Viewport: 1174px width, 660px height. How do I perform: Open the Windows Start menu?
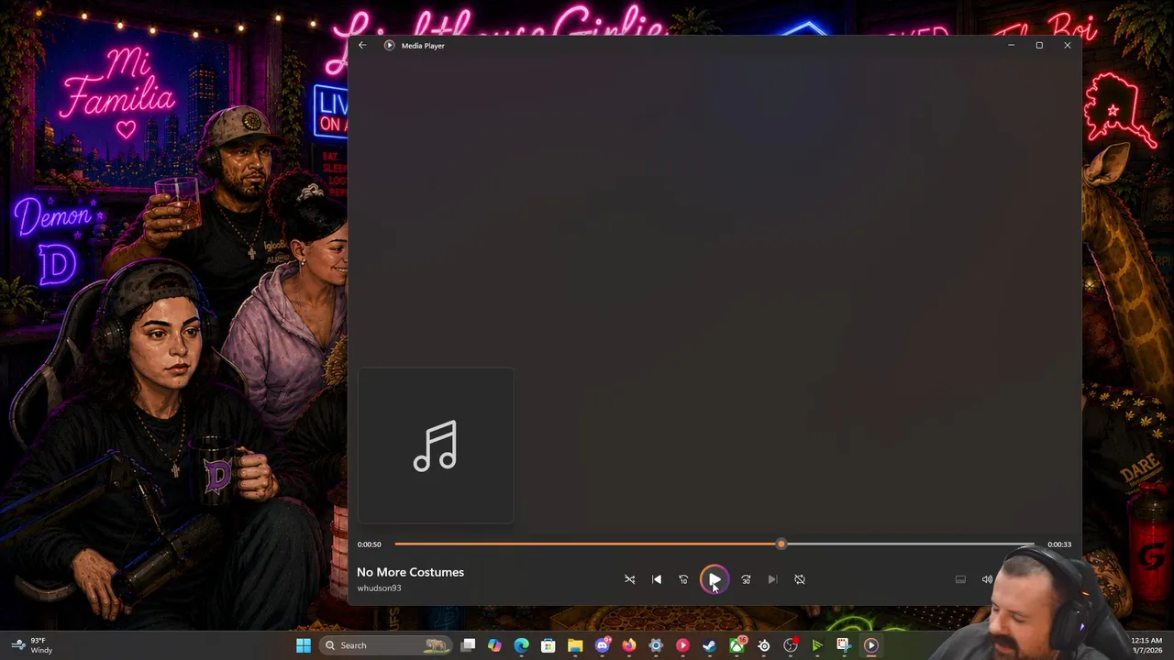304,645
